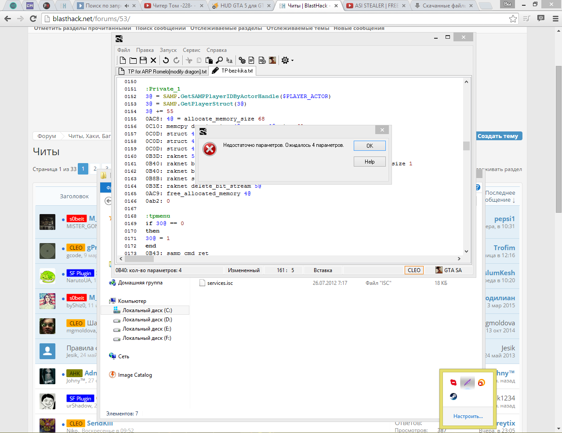Click the GTA SA game selector in status bar
Image resolution: width=562 pixels, height=433 pixels.
[x=449, y=270]
